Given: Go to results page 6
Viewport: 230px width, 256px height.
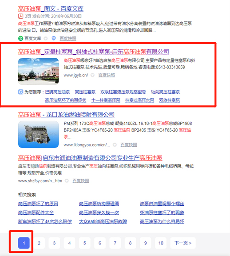Looking at the screenshot, I should 100,243.
